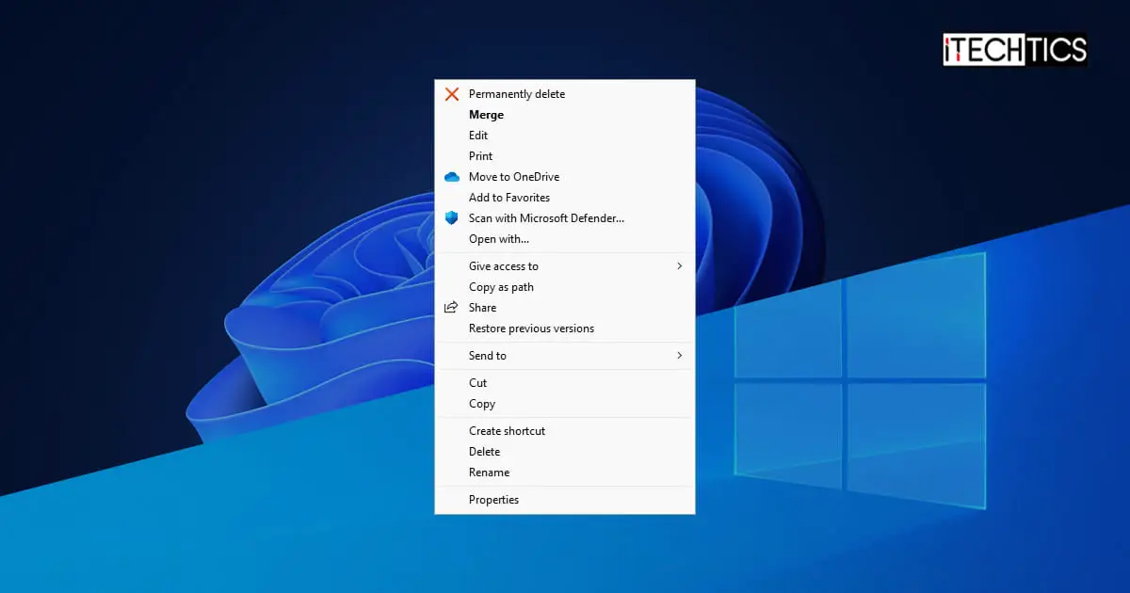The width and height of the screenshot is (1130, 593).
Task: Choose Share from the menu
Action: tap(565, 308)
